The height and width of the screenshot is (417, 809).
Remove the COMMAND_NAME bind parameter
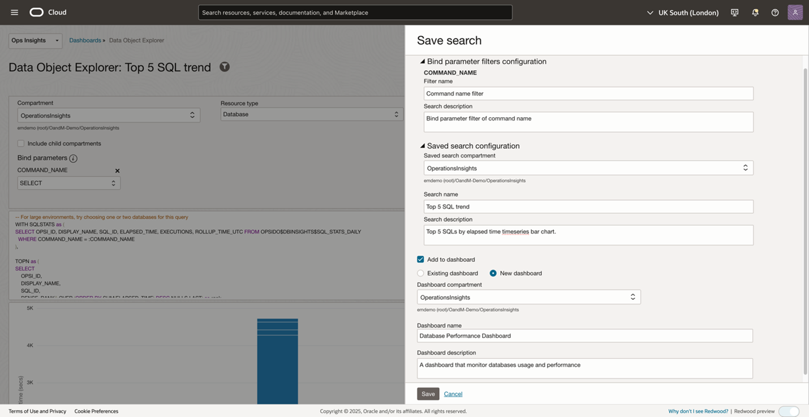[118, 171]
